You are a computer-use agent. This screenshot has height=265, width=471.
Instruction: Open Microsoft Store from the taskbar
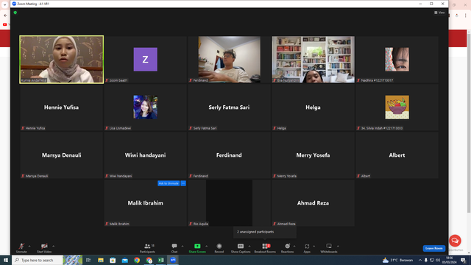click(113, 260)
